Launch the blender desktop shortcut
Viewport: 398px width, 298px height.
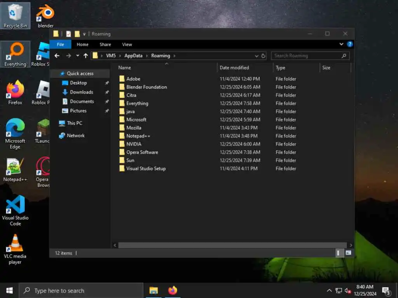pyautogui.click(x=46, y=16)
